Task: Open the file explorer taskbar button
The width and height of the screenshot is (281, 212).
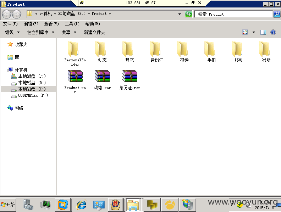Action: (x=133, y=205)
